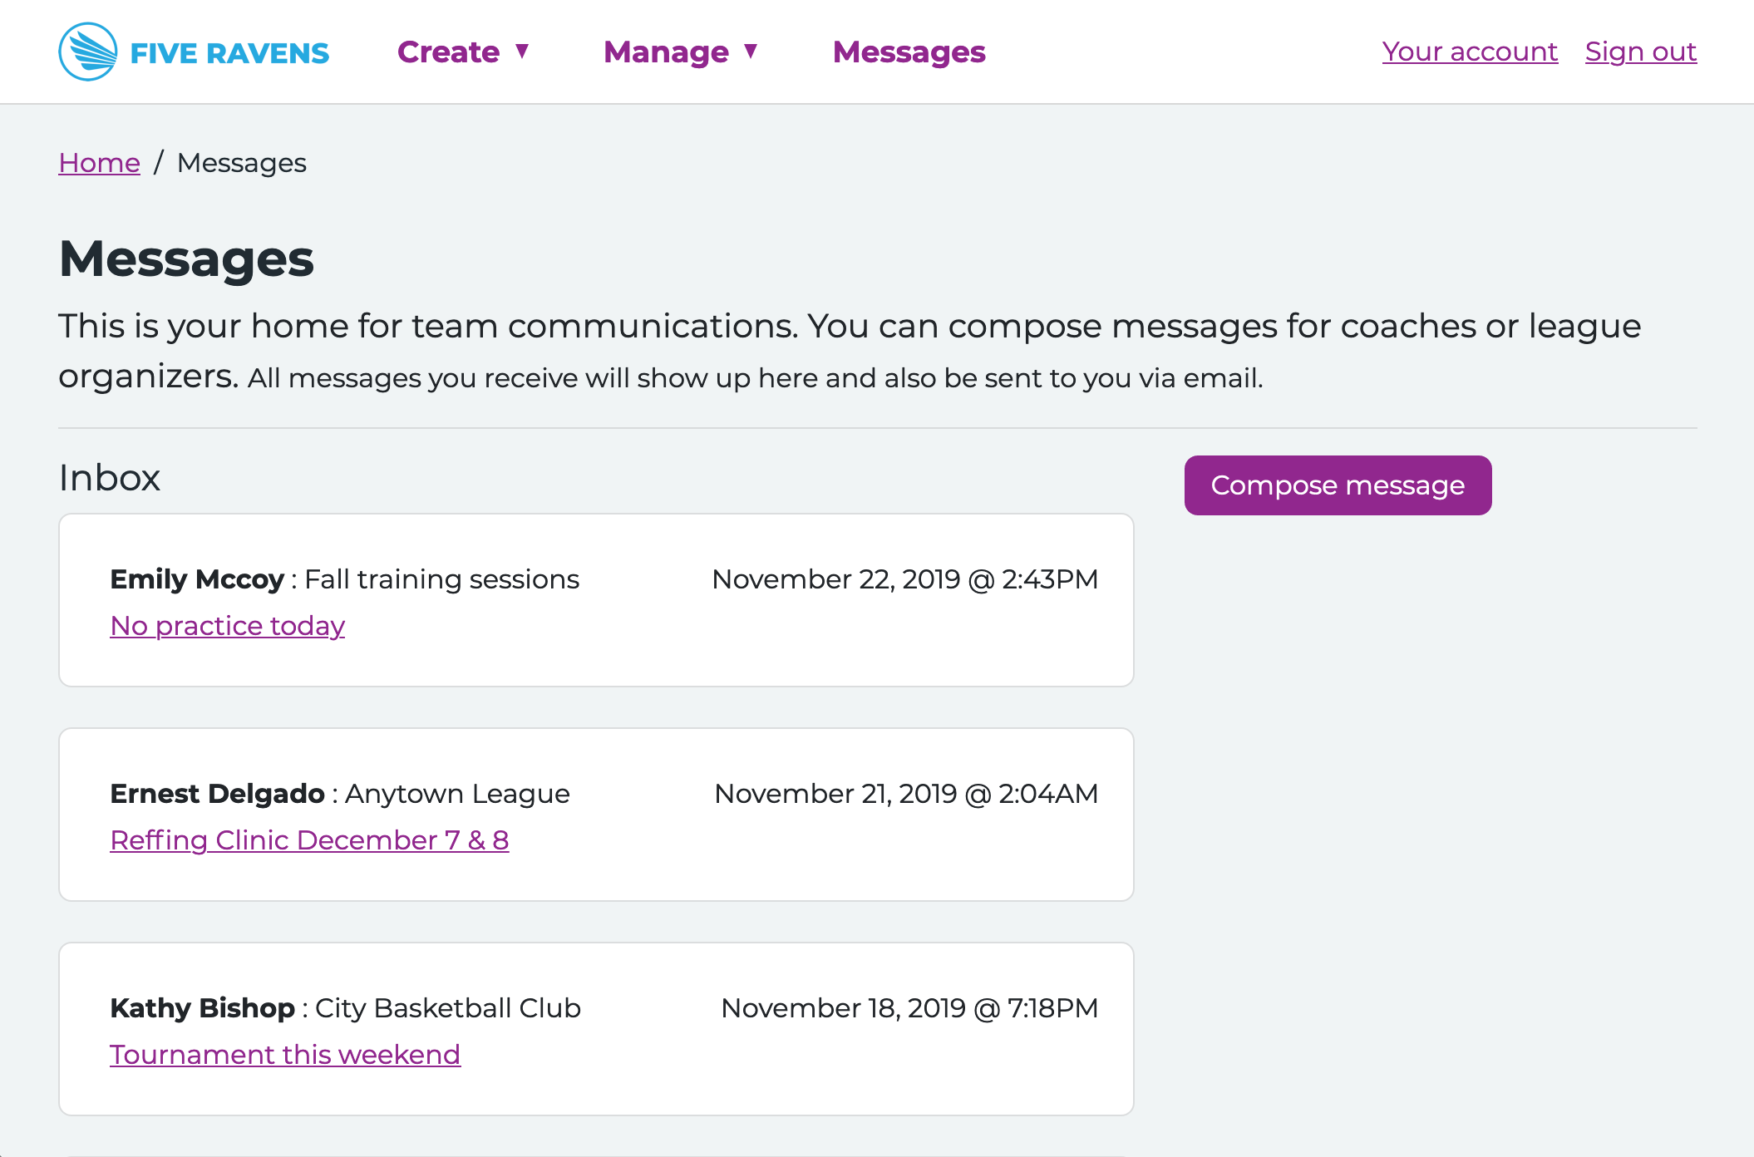The width and height of the screenshot is (1754, 1157).
Task: Go to Messages in top navigation
Action: [909, 52]
